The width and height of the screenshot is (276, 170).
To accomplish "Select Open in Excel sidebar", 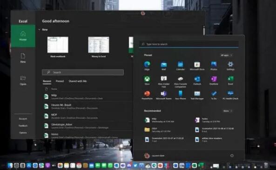I will [x=23, y=81].
